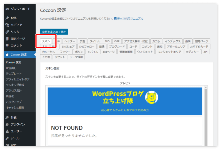Click the Cocoon 設定 circle icon

click(7, 55)
